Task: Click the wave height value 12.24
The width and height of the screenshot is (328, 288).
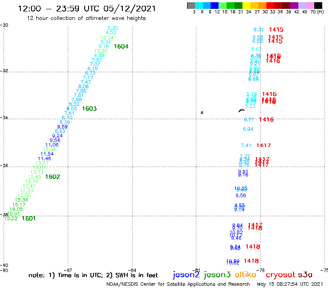Action: [107, 38]
